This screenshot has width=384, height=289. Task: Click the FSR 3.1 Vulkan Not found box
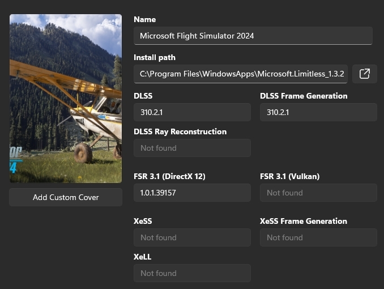(x=318, y=193)
